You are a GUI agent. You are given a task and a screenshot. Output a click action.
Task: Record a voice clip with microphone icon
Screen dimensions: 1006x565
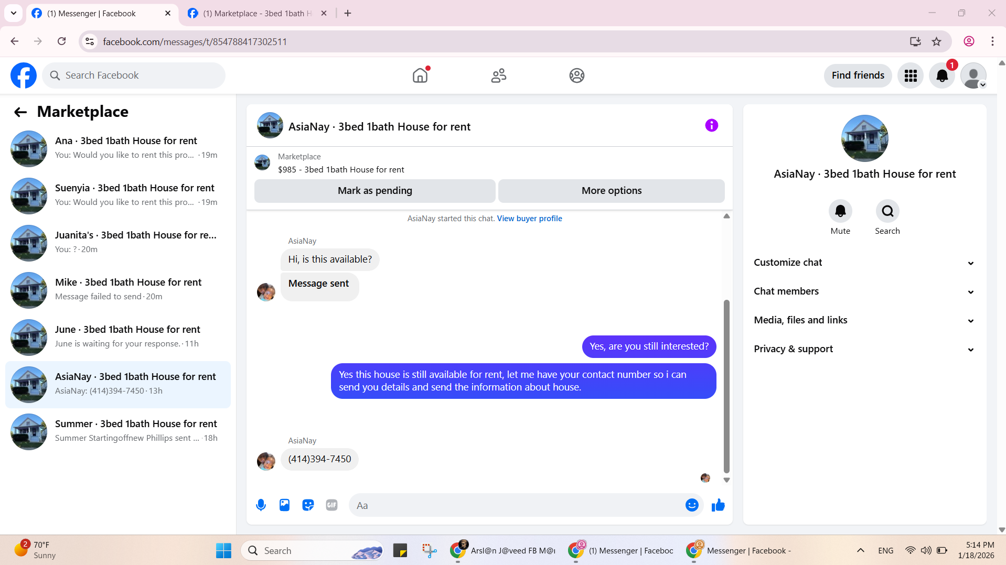261,505
